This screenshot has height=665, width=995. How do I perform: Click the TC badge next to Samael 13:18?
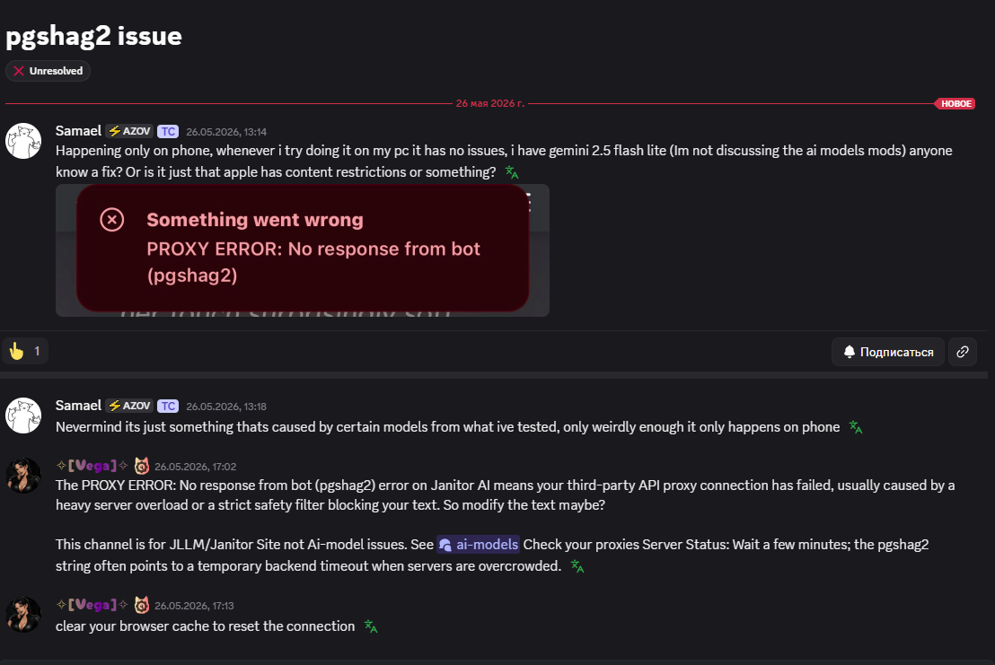point(168,407)
